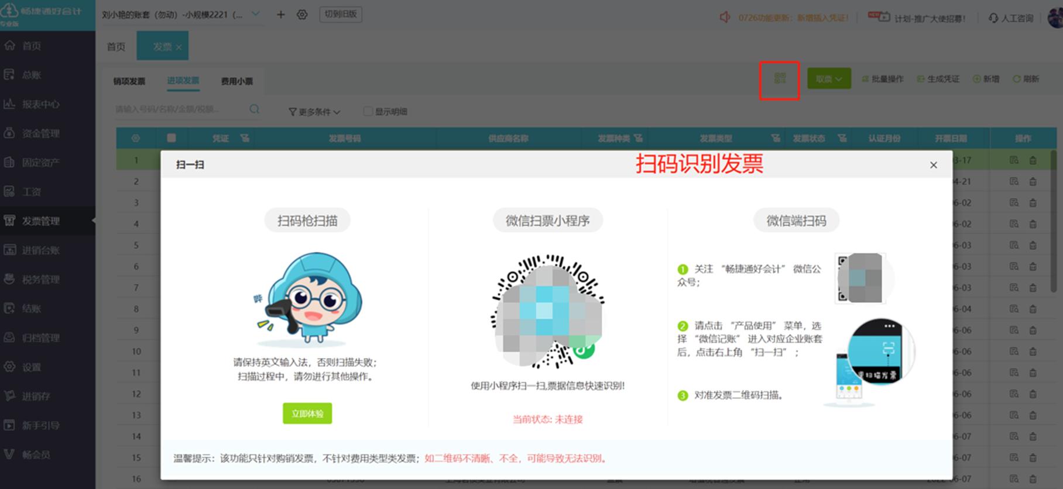Switch to the 销项发票 tab

(129, 81)
